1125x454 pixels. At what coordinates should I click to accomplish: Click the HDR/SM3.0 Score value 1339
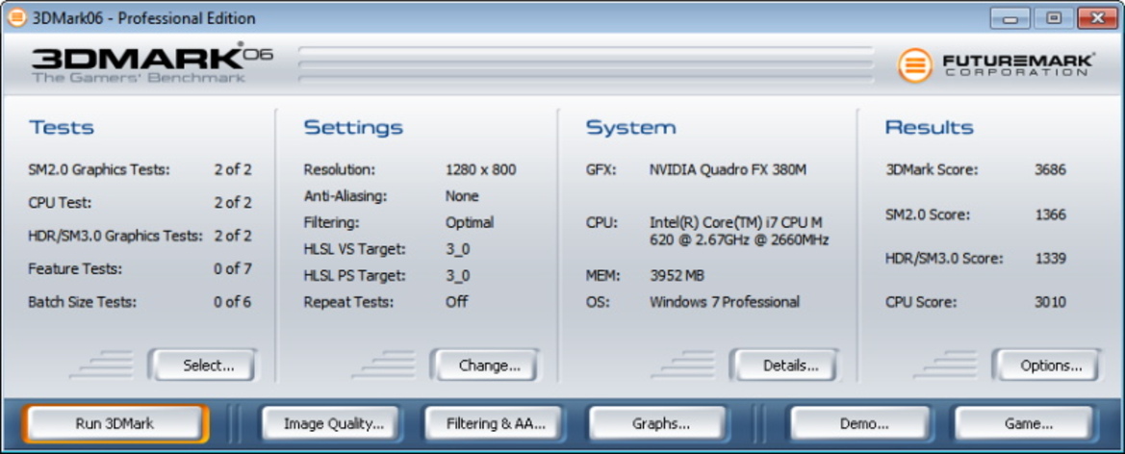pos(1050,258)
